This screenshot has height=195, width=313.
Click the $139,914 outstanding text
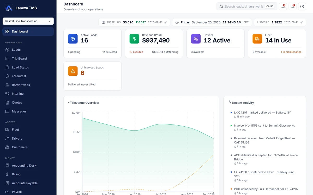pos(165,52)
